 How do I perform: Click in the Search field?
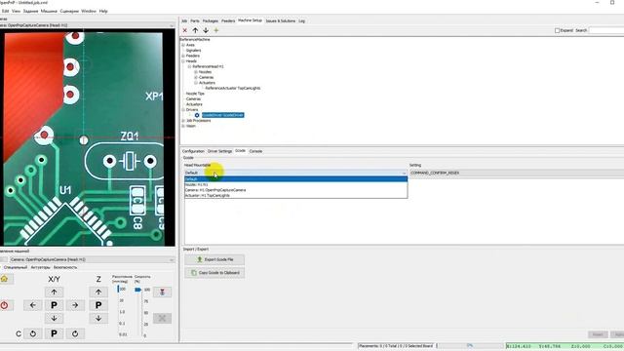click(606, 30)
